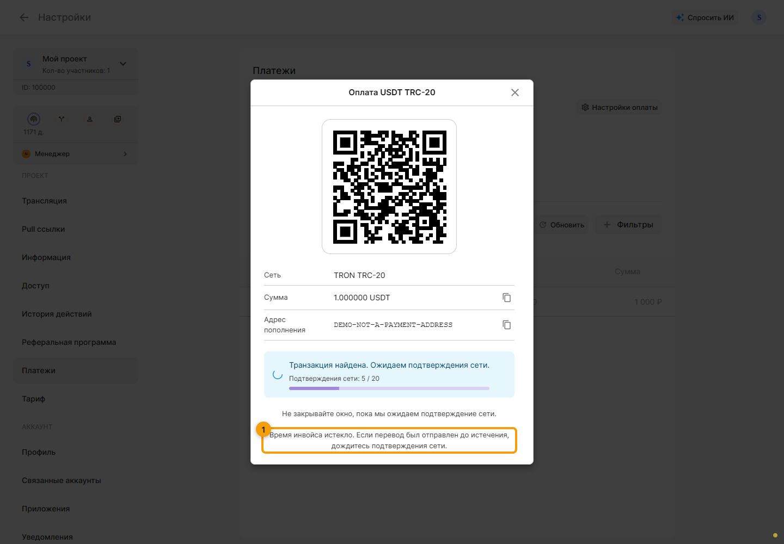
Task: Click the S project avatar beside Мой проект
Action: (29, 64)
